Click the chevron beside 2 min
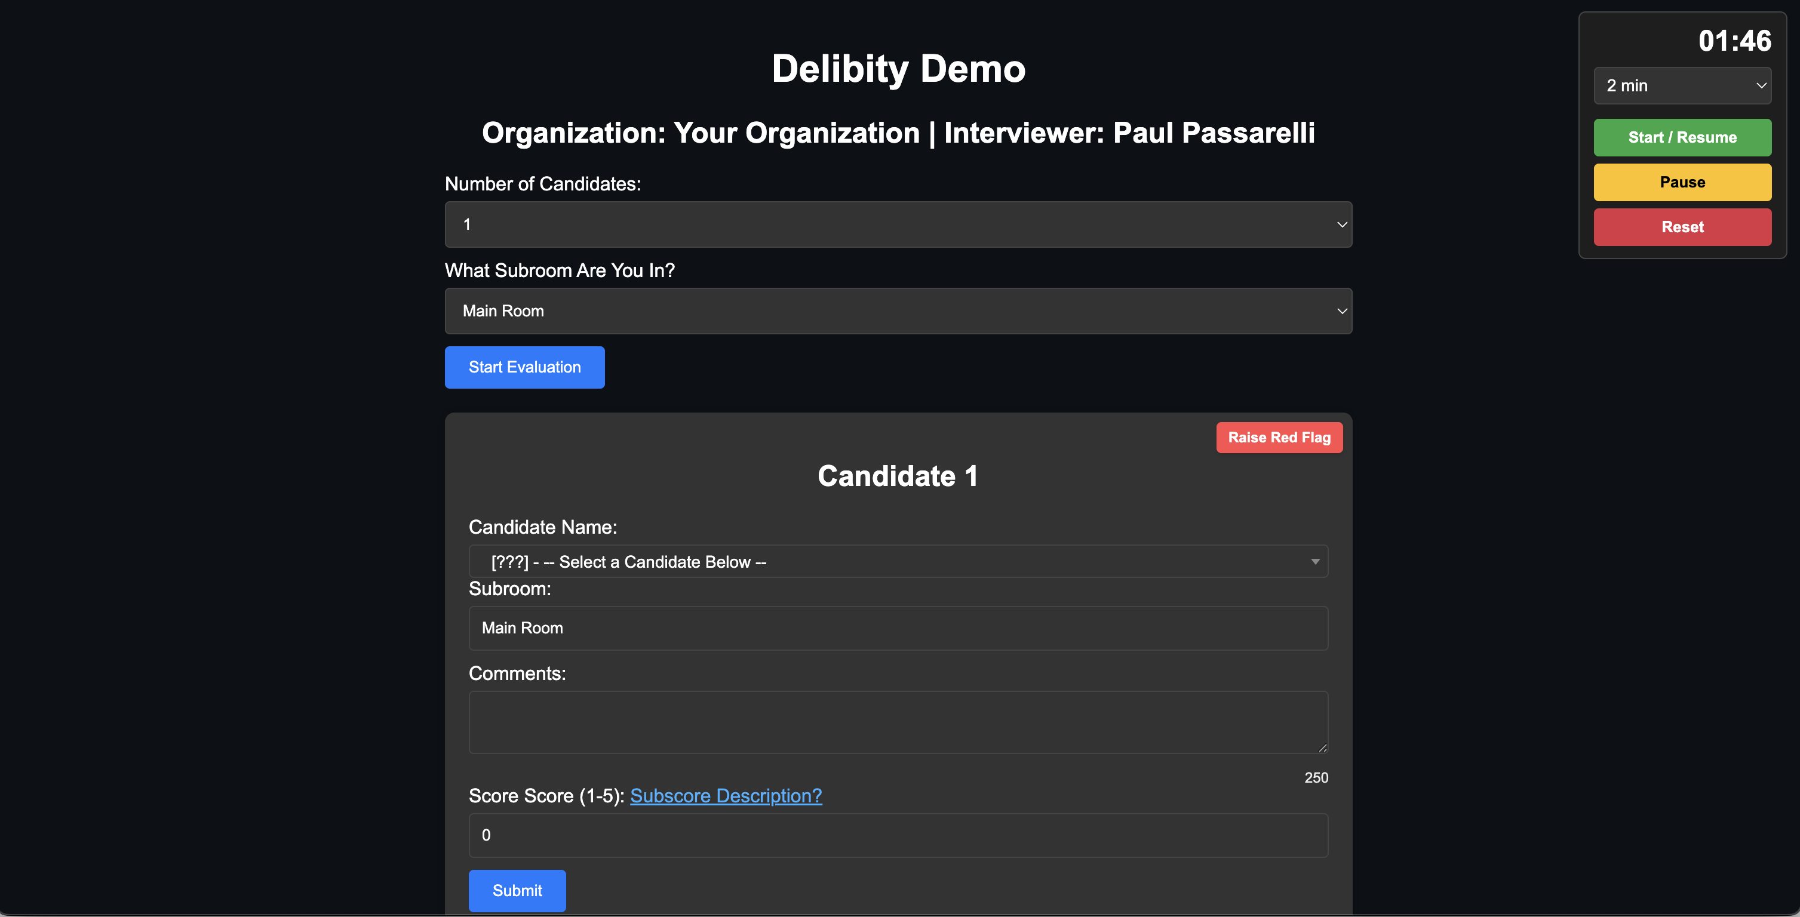Image resolution: width=1800 pixels, height=917 pixels. 1761,85
